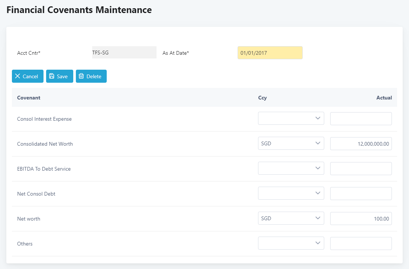
Task: Open Ccy dropdown for Consol Interest Expense
Action: click(x=291, y=118)
